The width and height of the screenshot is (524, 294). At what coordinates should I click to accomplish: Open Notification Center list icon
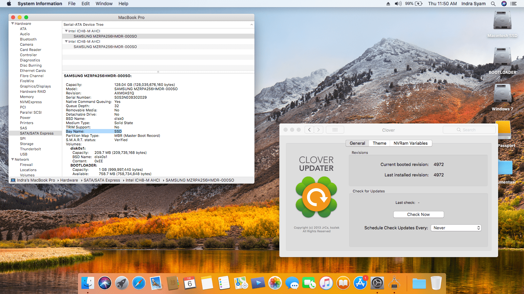click(514, 4)
